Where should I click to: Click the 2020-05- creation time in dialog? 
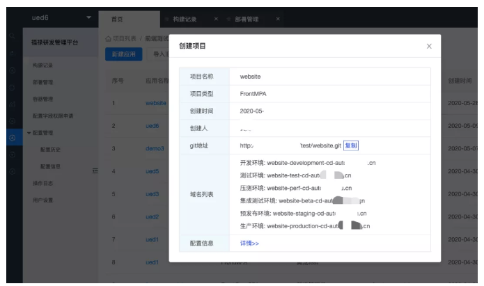[252, 111]
